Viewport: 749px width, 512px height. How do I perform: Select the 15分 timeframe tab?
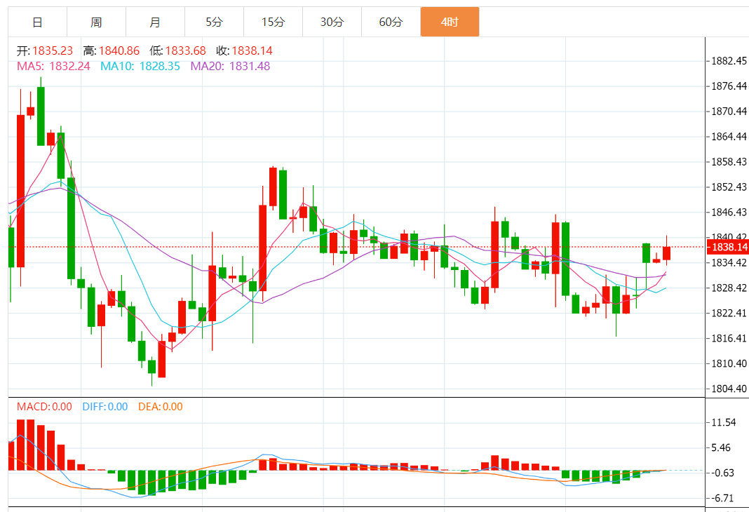pos(274,22)
